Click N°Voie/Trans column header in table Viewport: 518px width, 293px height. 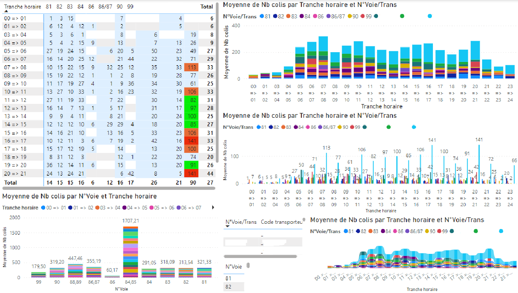241,222
